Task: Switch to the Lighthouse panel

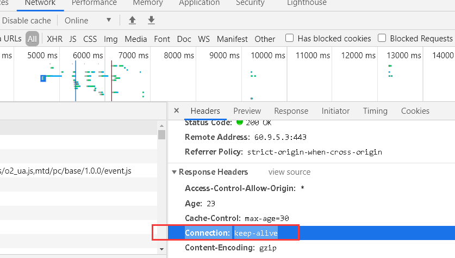Action: pos(307,3)
